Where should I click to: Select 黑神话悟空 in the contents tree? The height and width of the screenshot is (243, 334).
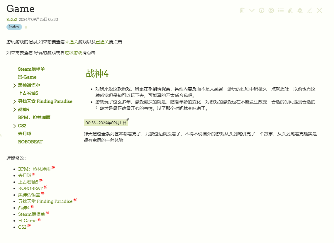tap(29, 85)
